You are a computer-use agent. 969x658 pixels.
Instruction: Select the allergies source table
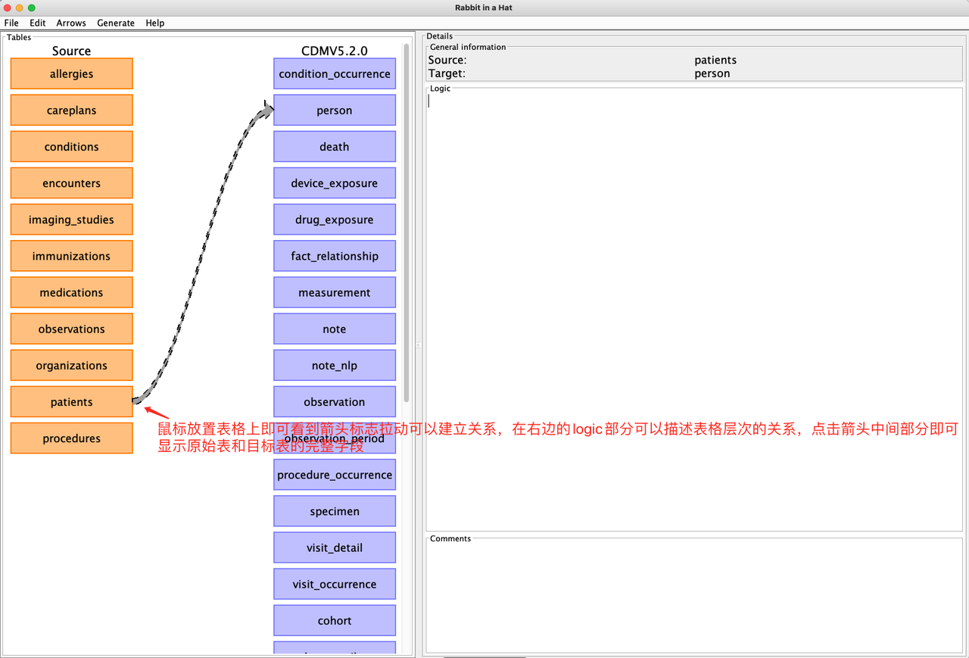point(71,73)
